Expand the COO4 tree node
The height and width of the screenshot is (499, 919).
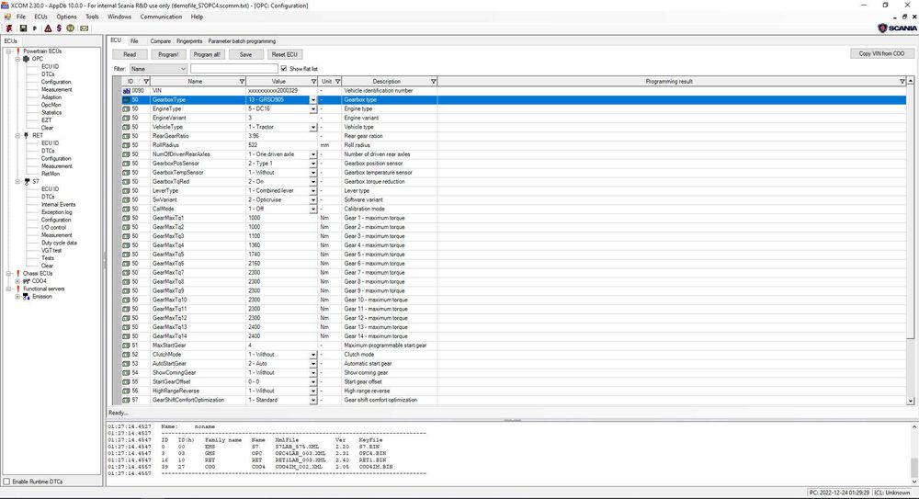17,281
